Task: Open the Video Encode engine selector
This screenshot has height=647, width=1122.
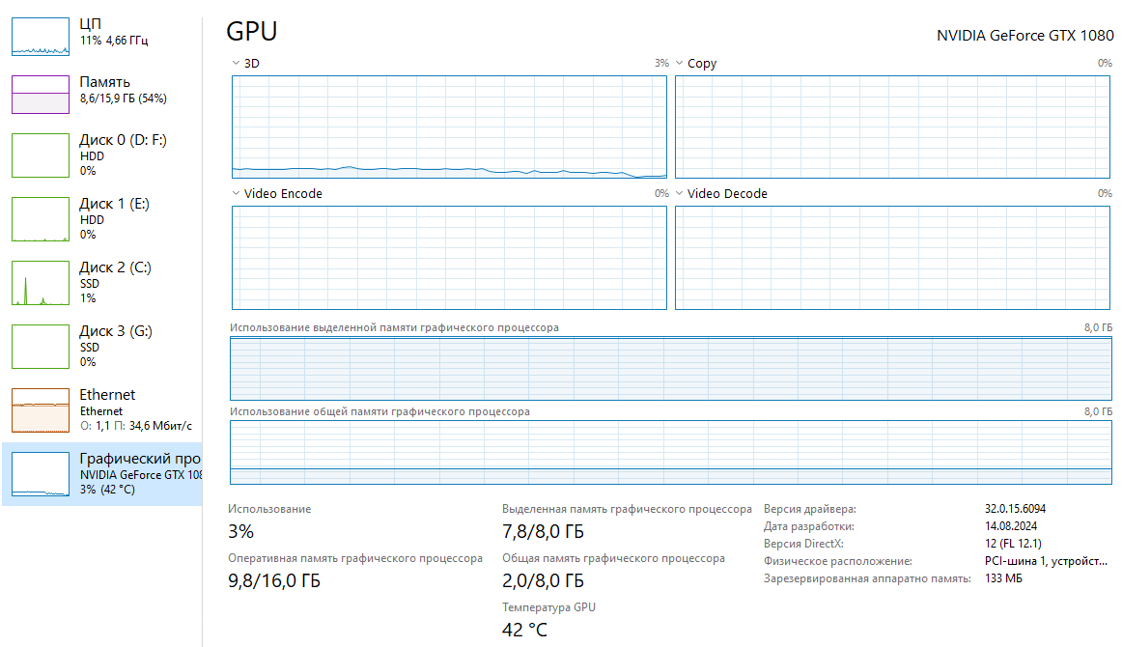Action: coord(236,194)
